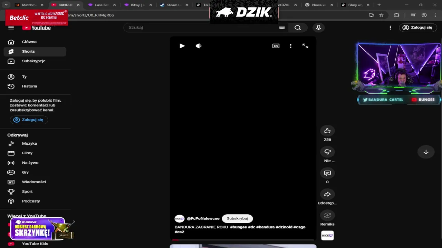Click the #bungee hashtag
Screen dimensions: 442x248
(239, 227)
